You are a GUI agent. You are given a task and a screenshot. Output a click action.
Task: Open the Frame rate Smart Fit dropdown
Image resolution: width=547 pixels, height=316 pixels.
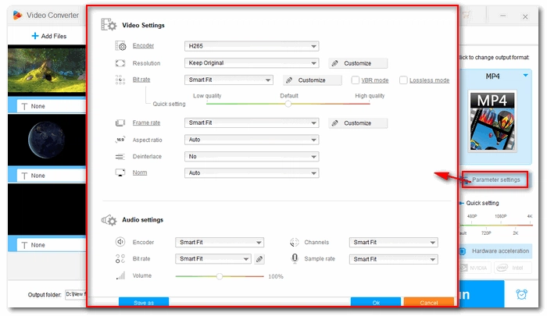[x=252, y=122]
